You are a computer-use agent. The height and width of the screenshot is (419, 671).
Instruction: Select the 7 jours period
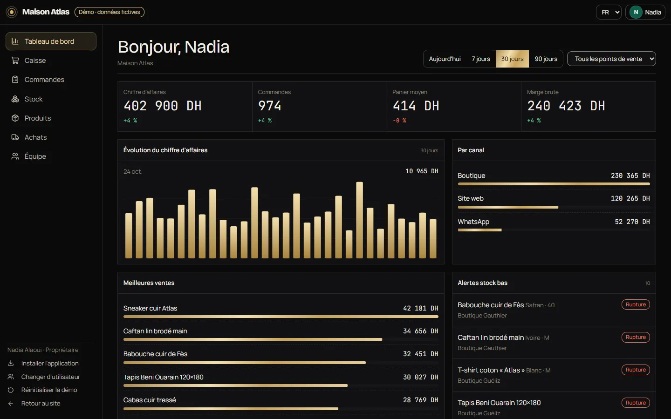tap(480, 59)
